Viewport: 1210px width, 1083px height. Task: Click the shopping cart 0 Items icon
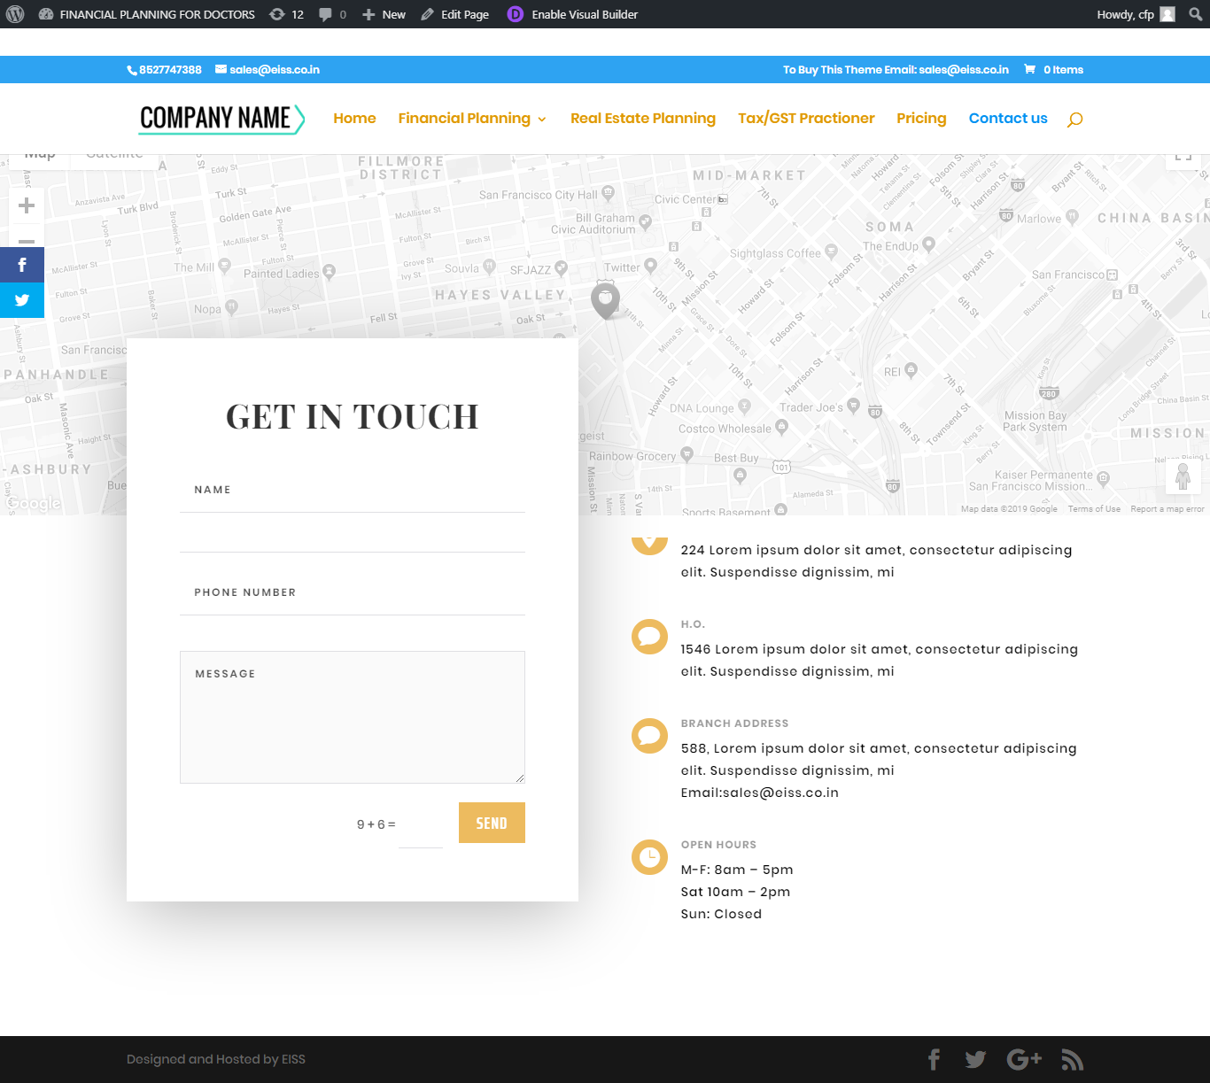click(x=1029, y=69)
